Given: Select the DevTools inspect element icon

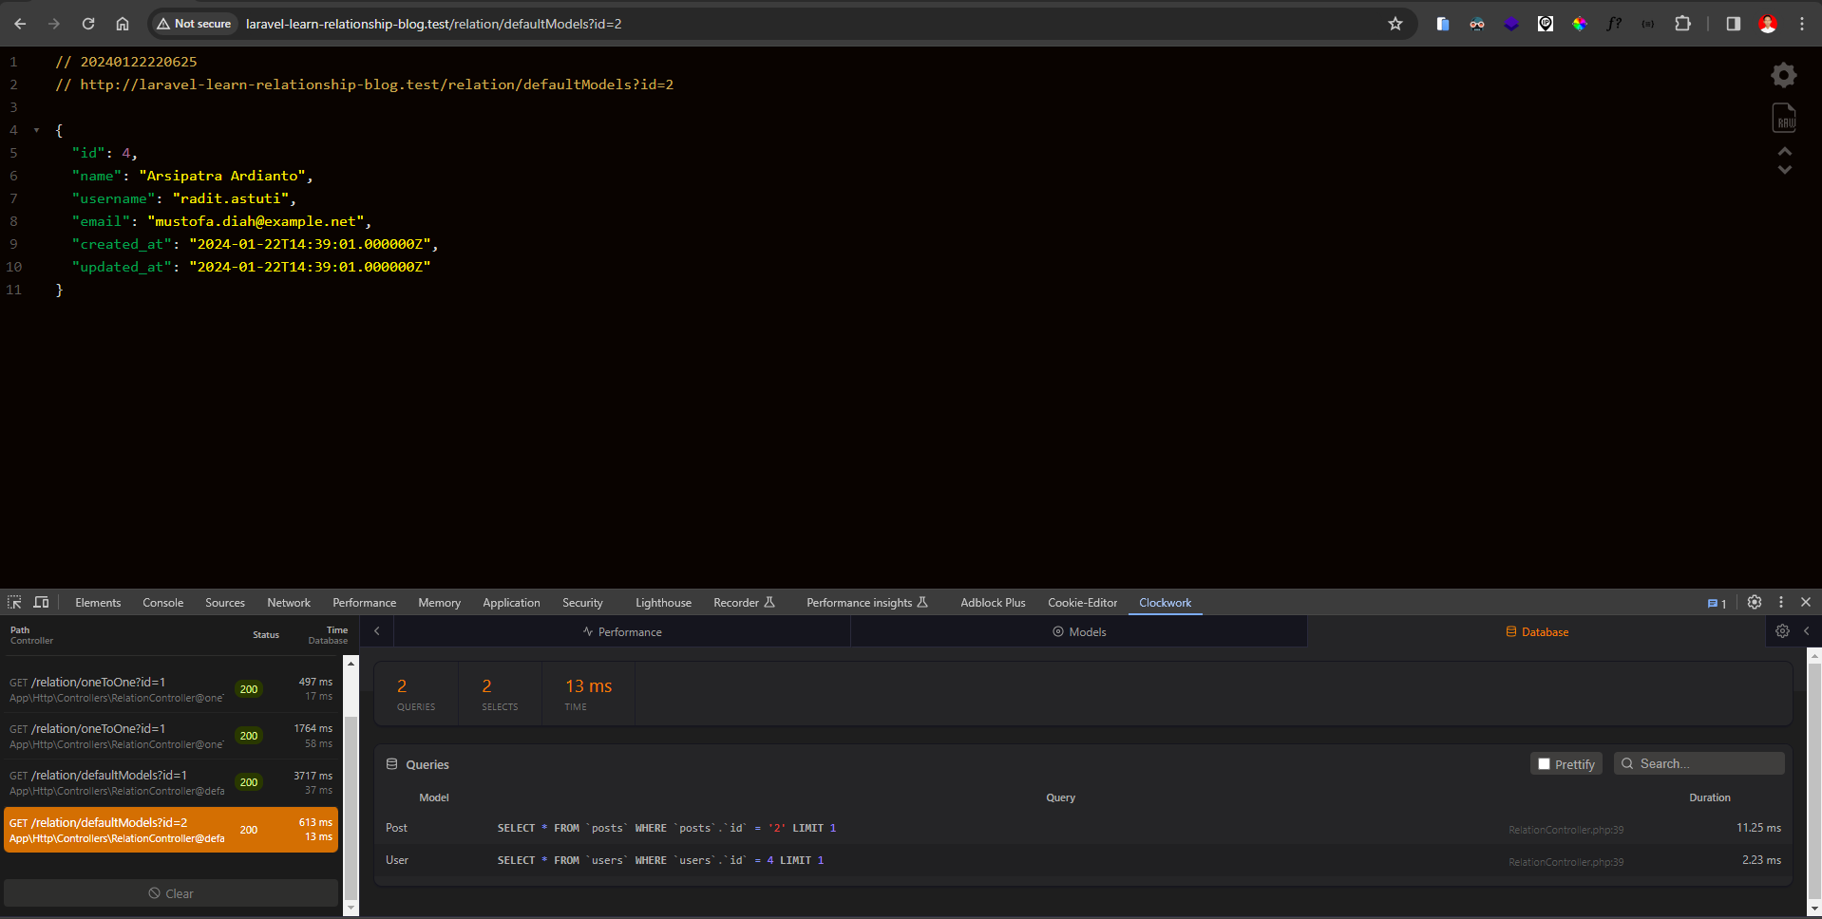Looking at the screenshot, I should pyautogui.click(x=14, y=602).
